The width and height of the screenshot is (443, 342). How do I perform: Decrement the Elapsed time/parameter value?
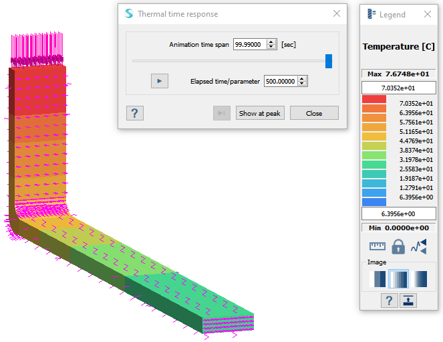point(302,84)
